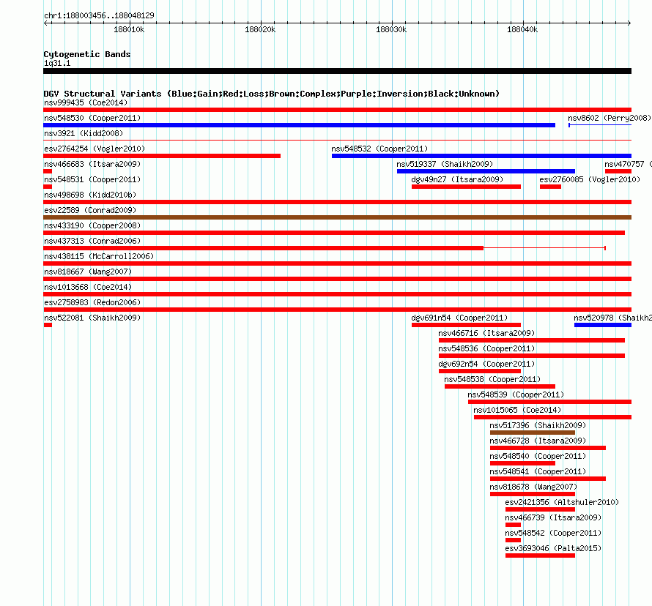Image resolution: width=652 pixels, height=606 pixels.
Task: Click the chr1:188003456..188048129 coordinate text
Action: point(99,15)
